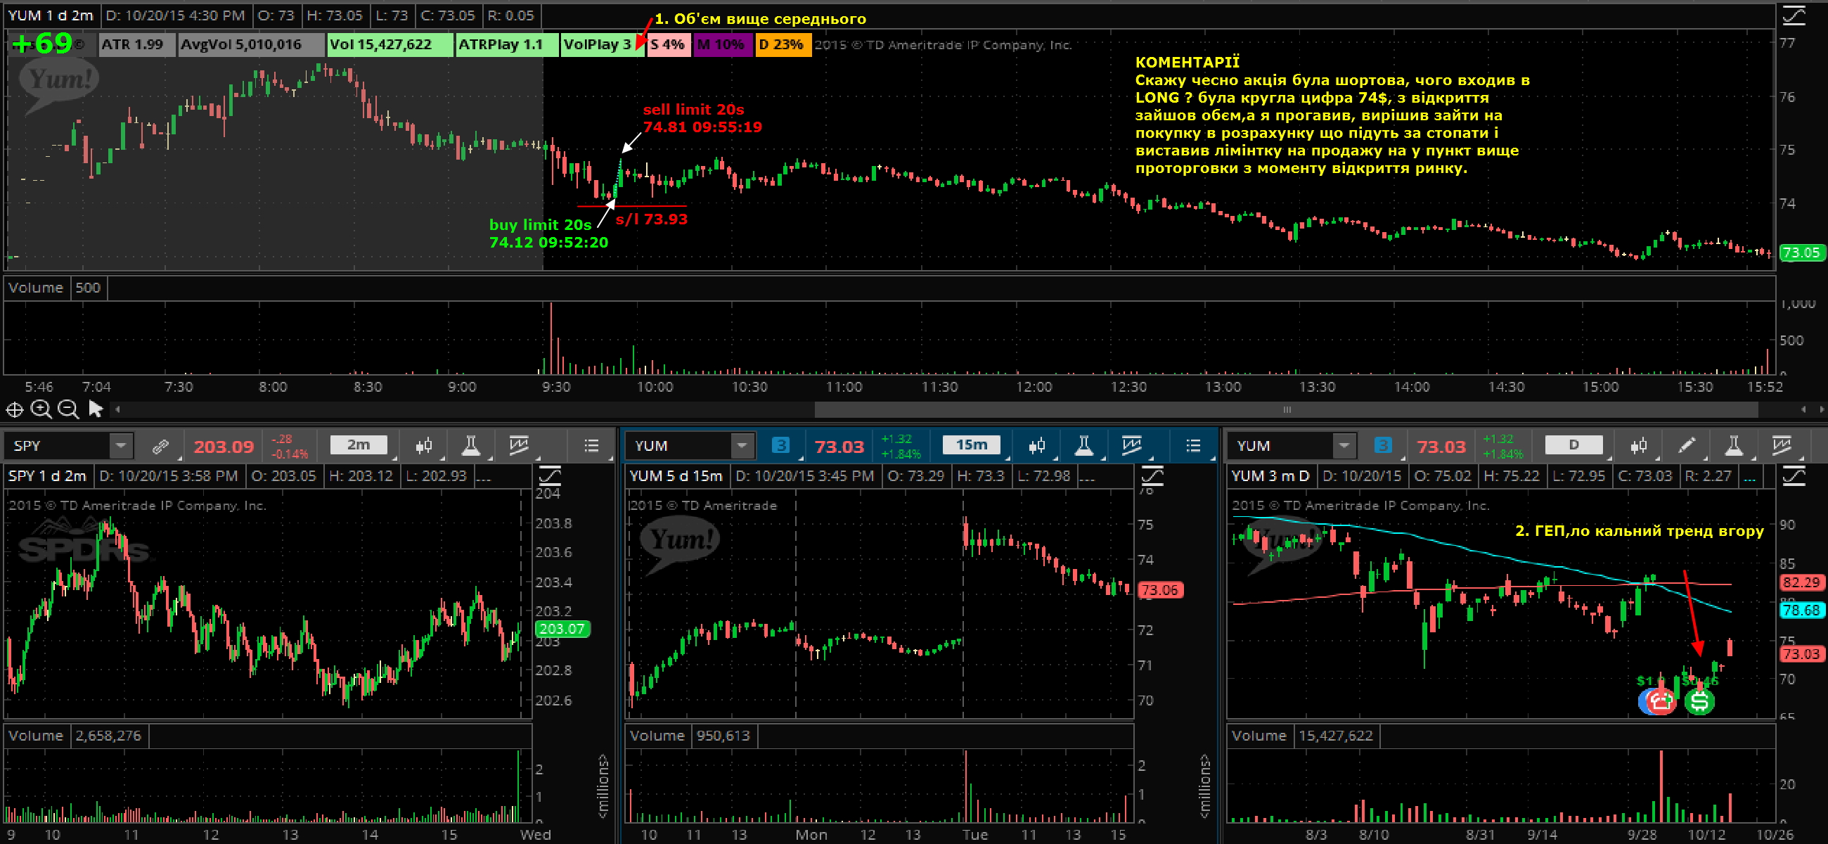This screenshot has height=844, width=1828.
Task: Click the 82.29 red price bubble on daily chart
Action: click(1802, 583)
